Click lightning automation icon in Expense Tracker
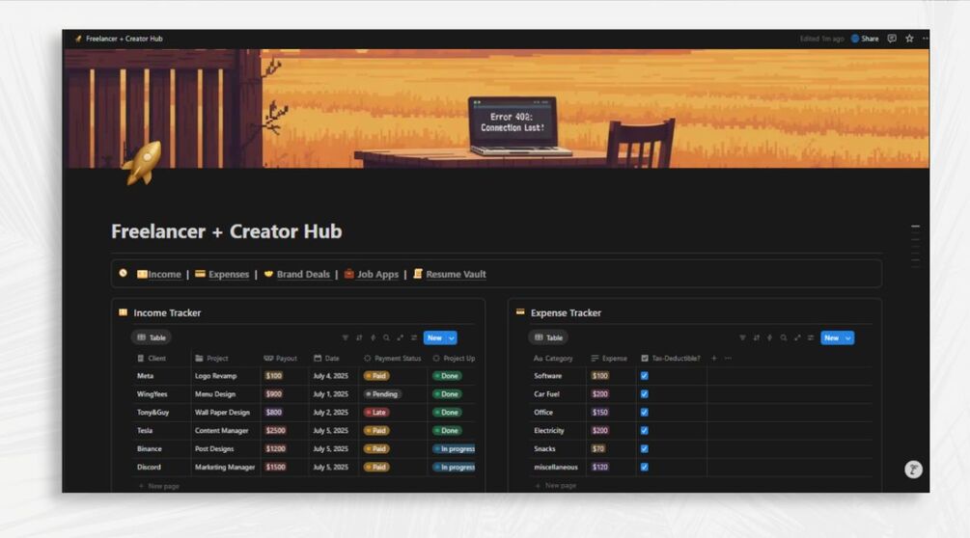This screenshot has width=970, height=538. point(769,337)
